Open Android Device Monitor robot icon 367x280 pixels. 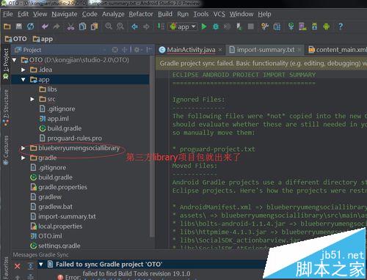pyautogui.click(x=326, y=26)
